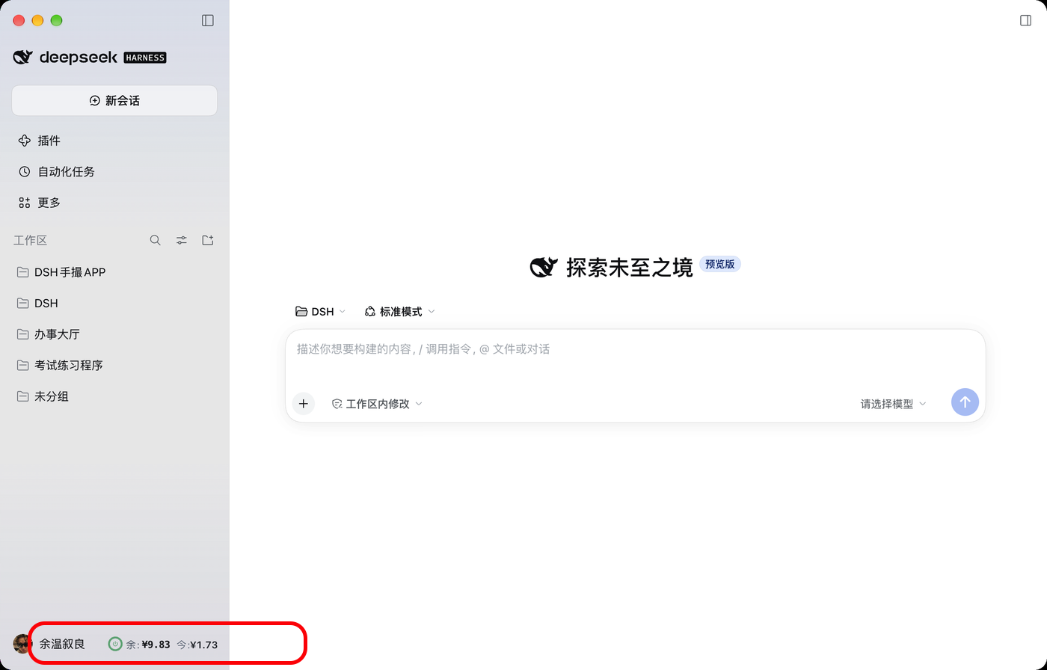Click remaining balance ¥9.83
Image resolution: width=1047 pixels, height=670 pixels.
coord(148,644)
